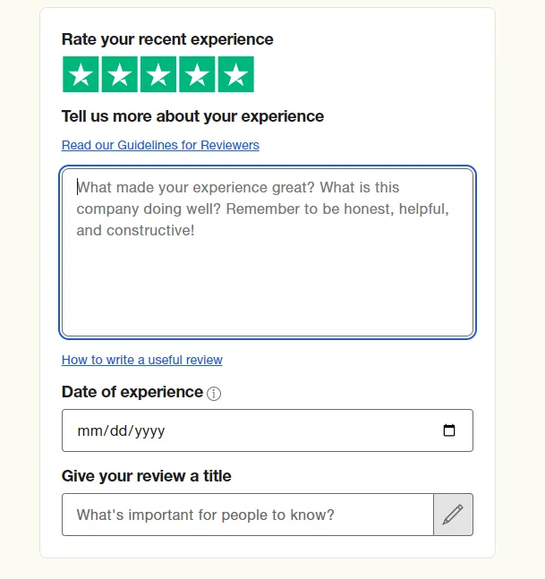Give a five star rating
This screenshot has height=579, width=545.
pyautogui.click(x=236, y=74)
